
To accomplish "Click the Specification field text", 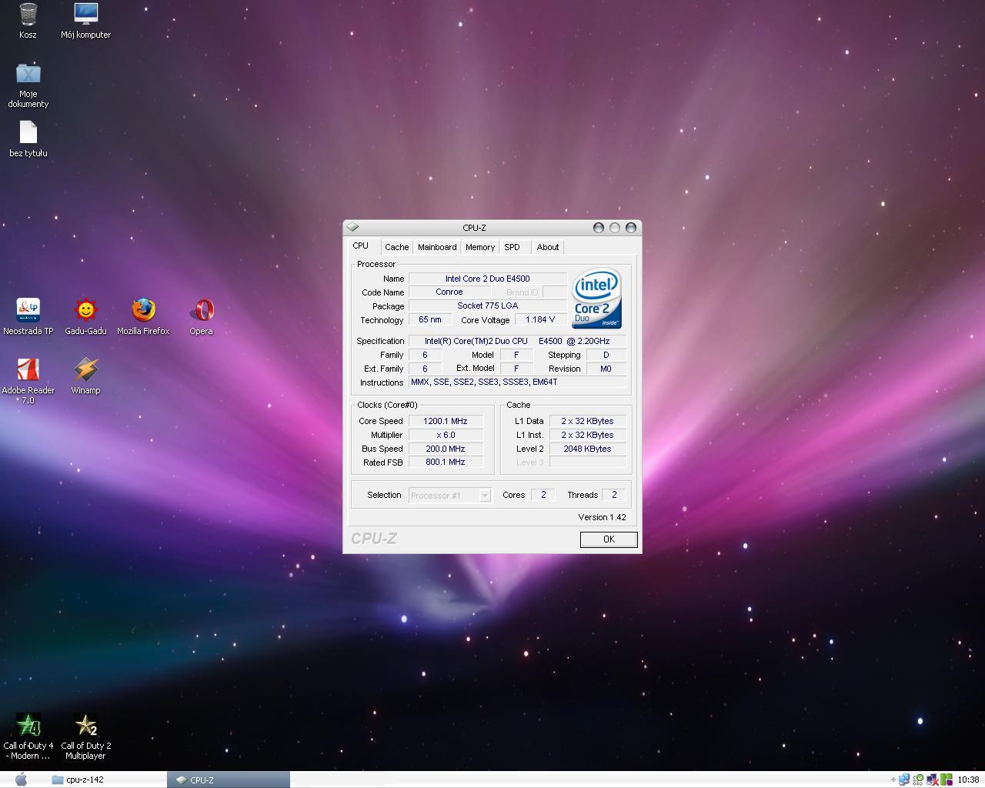I will pyautogui.click(x=517, y=341).
